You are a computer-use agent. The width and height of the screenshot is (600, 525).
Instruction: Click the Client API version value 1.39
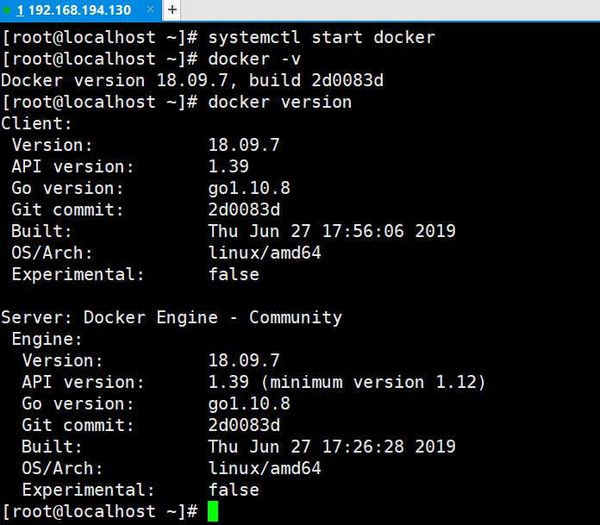228,166
